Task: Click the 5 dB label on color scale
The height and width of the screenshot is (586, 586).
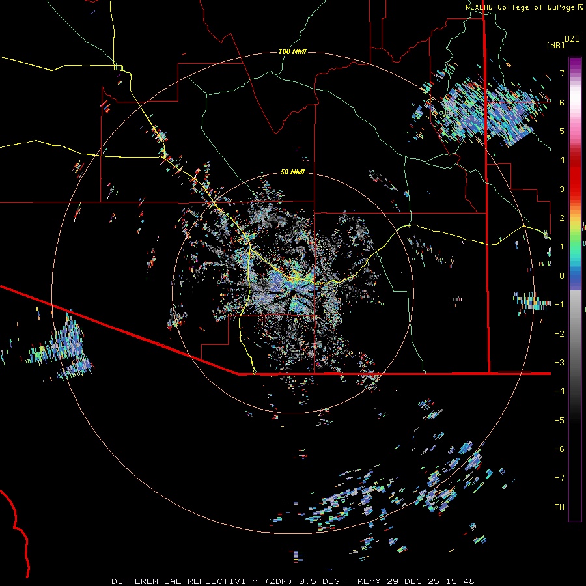Action: coord(562,131)
